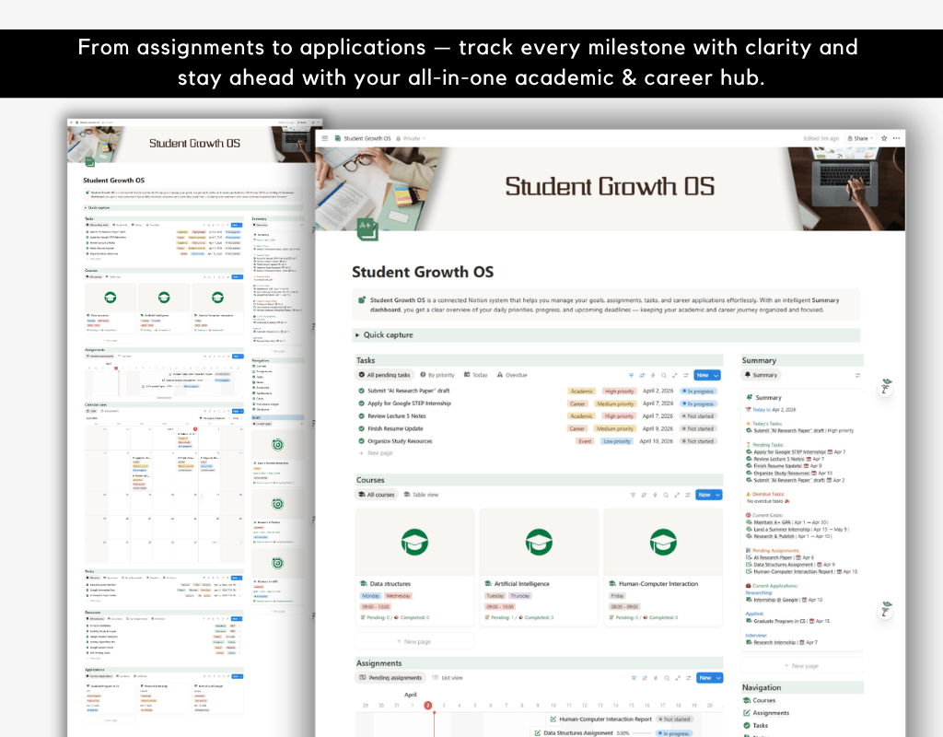The height and width of the screenshot is (737, 943).
Task: Check off Finish Resume Update task
Action: pyautogui.click(x=361, y=428)
